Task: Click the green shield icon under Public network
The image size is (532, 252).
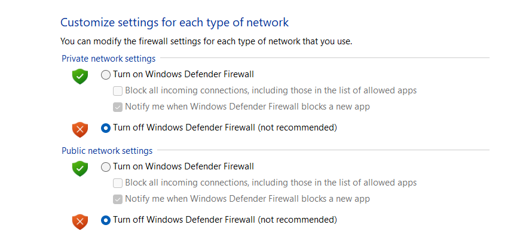Action: point(80,168)
